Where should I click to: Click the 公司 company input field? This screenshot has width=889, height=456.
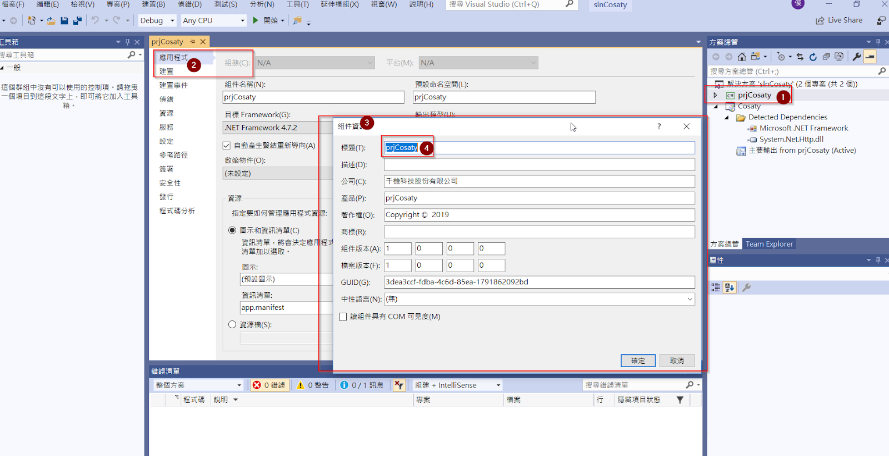539,182
